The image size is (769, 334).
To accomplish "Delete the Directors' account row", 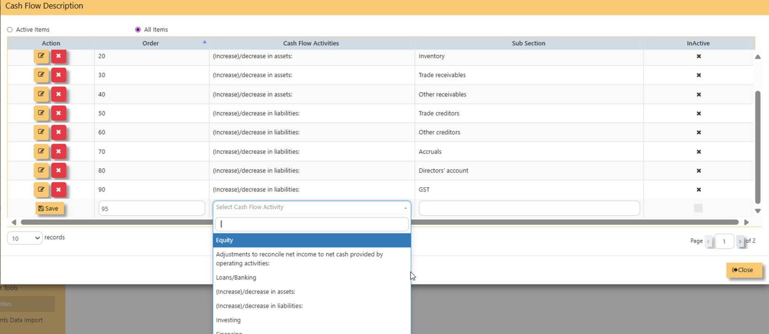I will (x=59, y=170).
